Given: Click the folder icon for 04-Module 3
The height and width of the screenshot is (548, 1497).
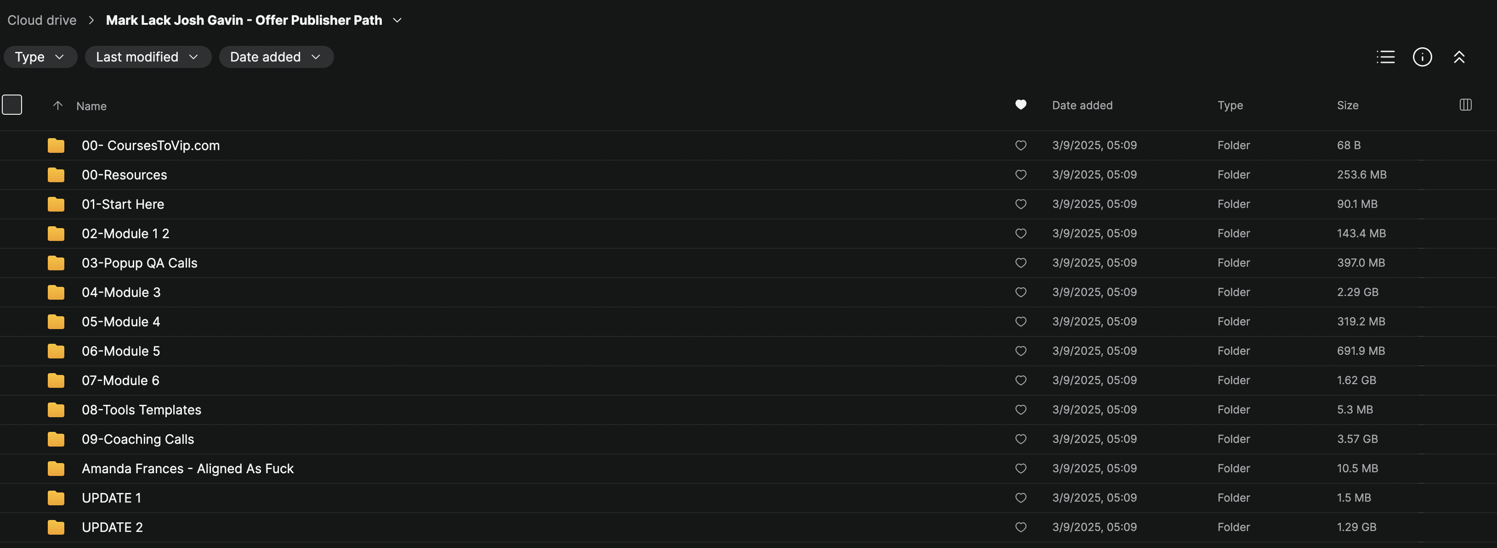Looking at the screenshot, I should (x=56, y=292).
